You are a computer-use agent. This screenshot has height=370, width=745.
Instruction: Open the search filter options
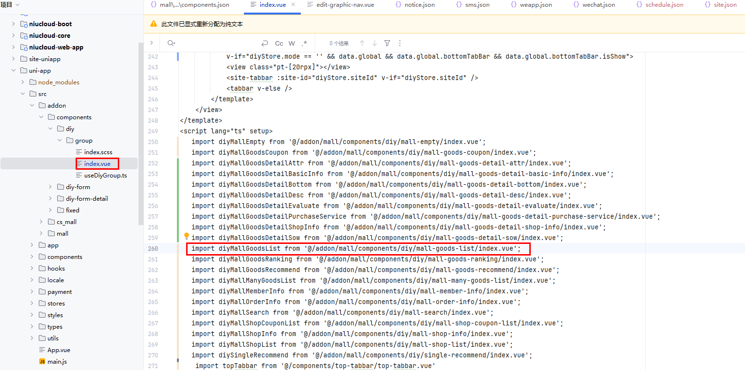point(387,43)
